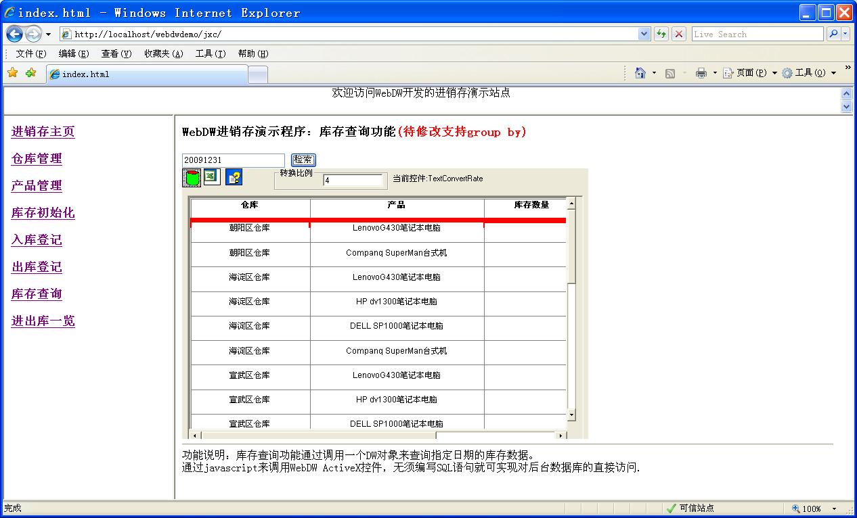Click the 转换比例 field showing 4

[x=353, y=181]
